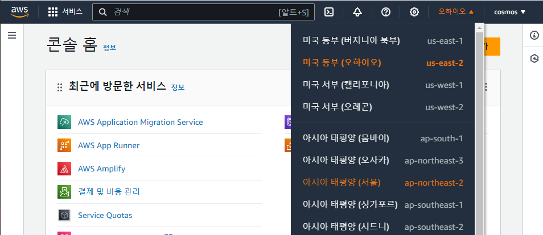Open 정보 link beside 최근에 방문한 서비스
Image resolution: width=543 pixels, height=235 pixels.
click(178, 87)
